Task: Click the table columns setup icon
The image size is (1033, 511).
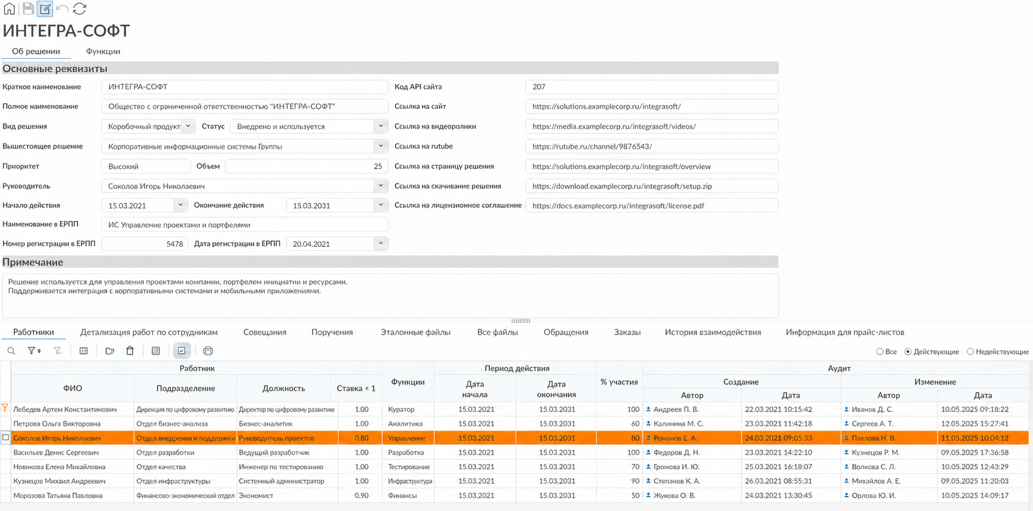Action: click(83, 351)
